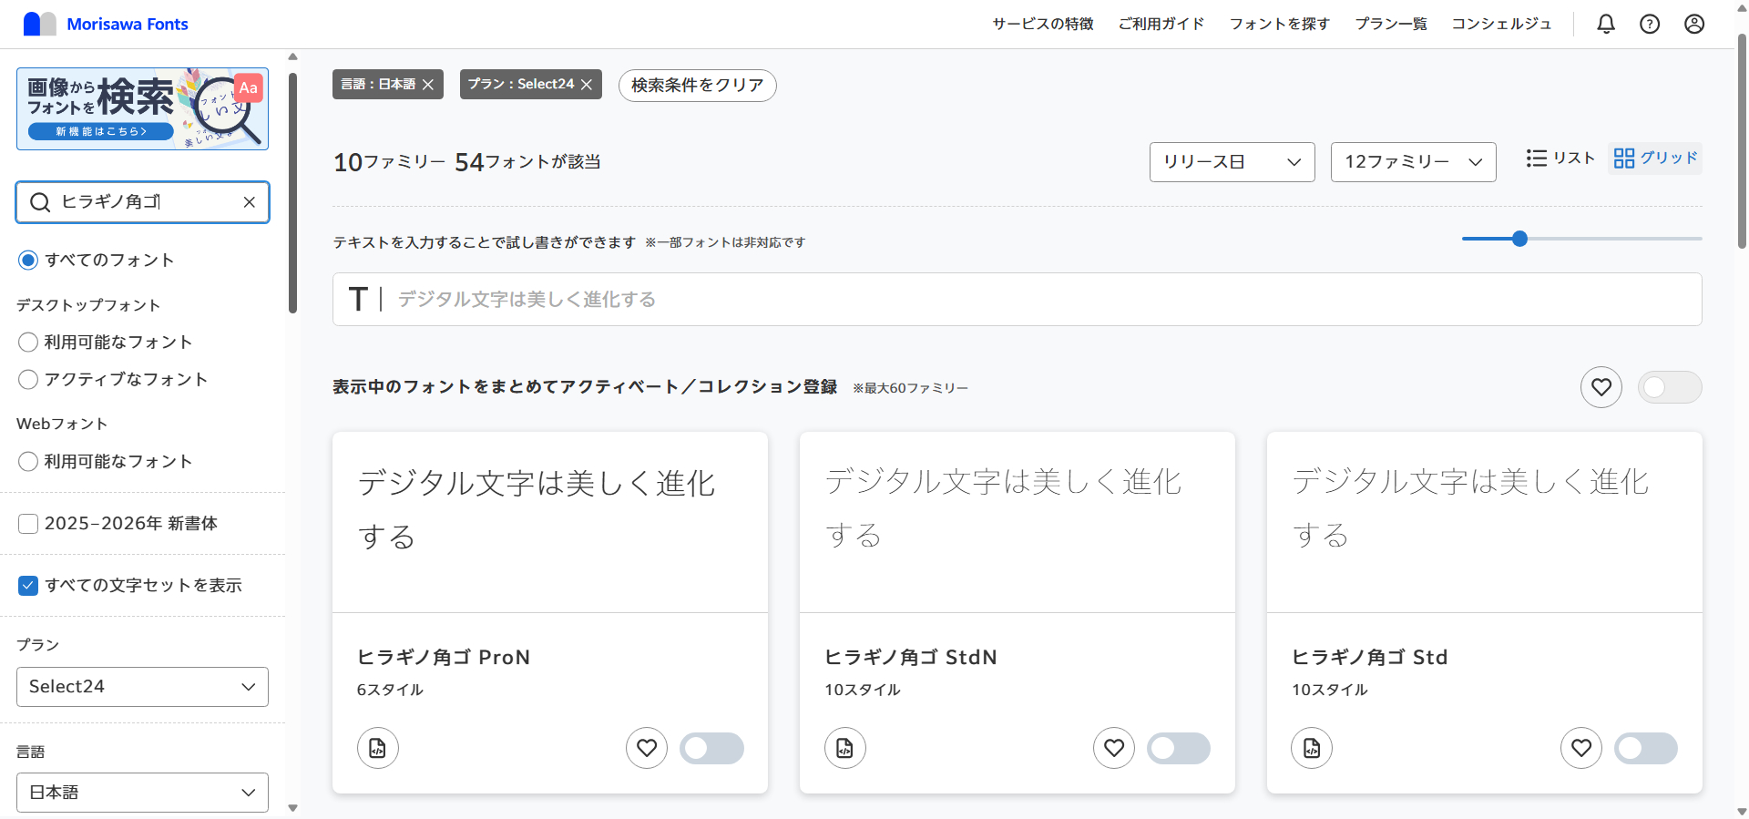1749x819 pixels.
Task: Open プラン一覧 menu
Action: coord(1391,24)
